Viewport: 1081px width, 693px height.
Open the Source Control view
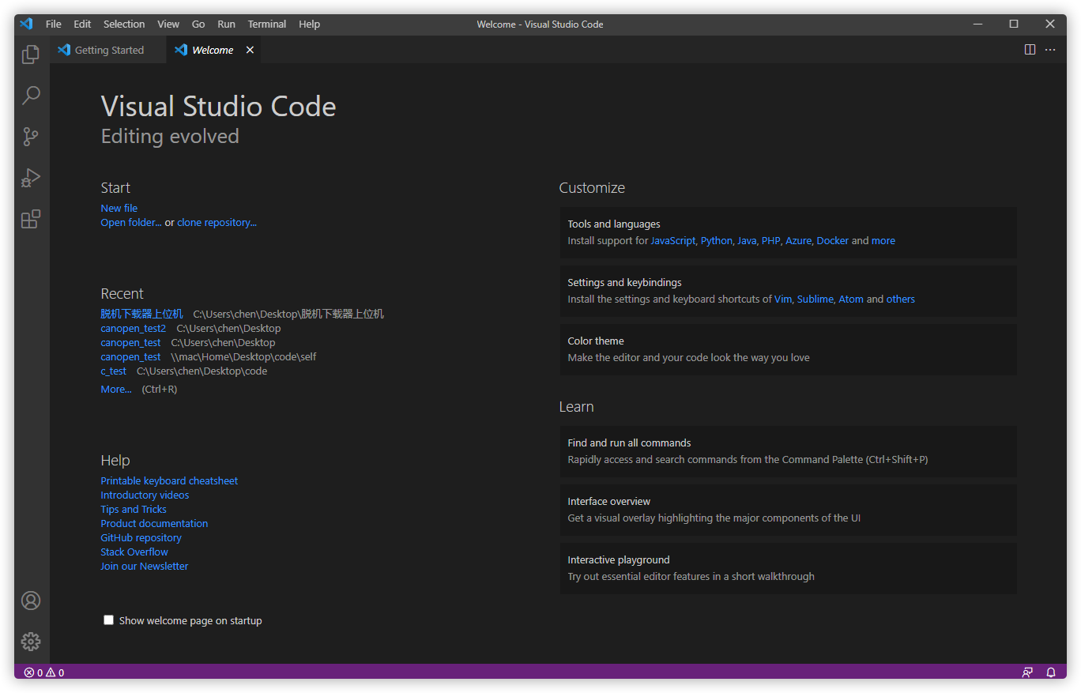click(x=31, y=137)
